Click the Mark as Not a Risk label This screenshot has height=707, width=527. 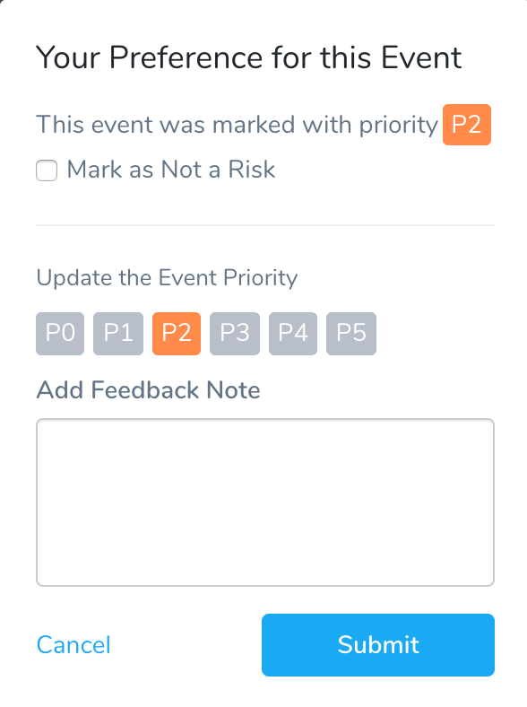(x=170, y=170)
